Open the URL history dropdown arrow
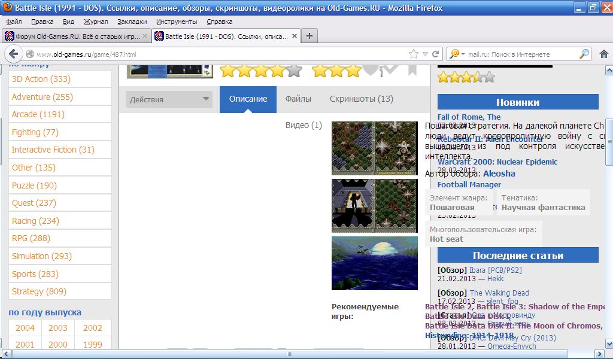This screenshot has width=613, height=359. click(x=425, y=54)
